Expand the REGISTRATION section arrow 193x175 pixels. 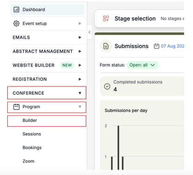click(x=80, y=79)
